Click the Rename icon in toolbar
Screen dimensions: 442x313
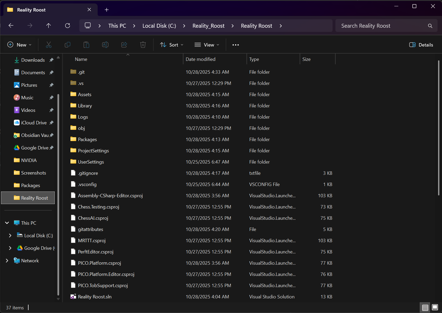[x=105, y=45]
